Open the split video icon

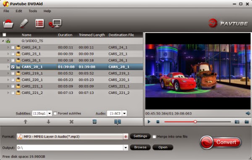(x=118, y=122)
